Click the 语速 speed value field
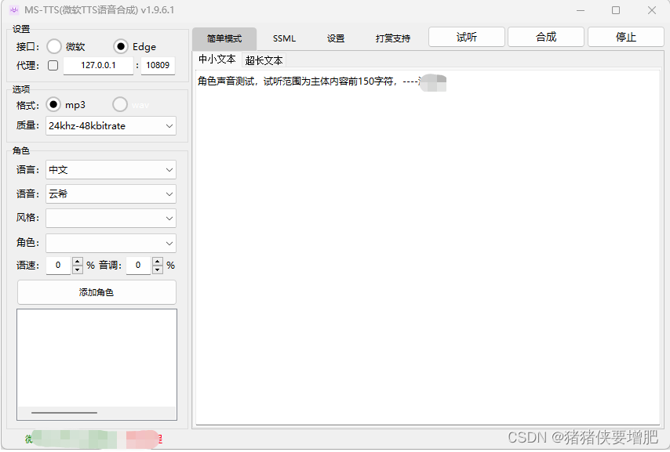This screenshot has height=452, width=670. 59,265
